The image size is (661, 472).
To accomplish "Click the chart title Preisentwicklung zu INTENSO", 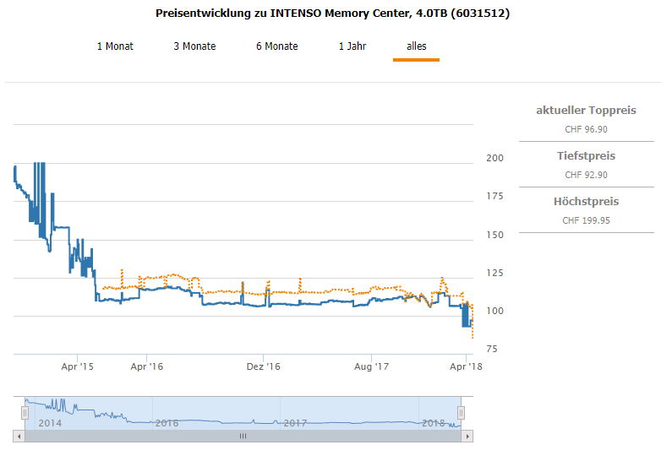I will [x=332, y=14].
